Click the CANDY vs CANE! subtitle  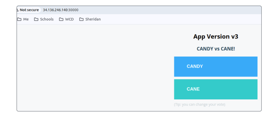pos(216,49)
